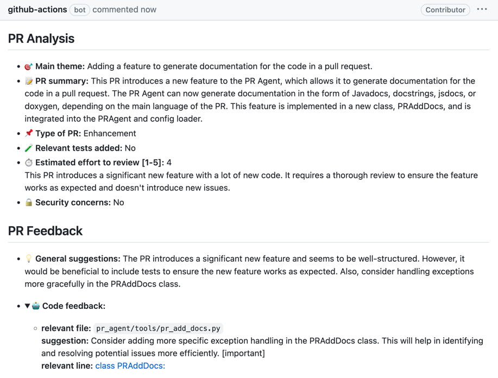Click the PR Feedback heading
This screenshot has height=378, width=498.
click(45, 231)
